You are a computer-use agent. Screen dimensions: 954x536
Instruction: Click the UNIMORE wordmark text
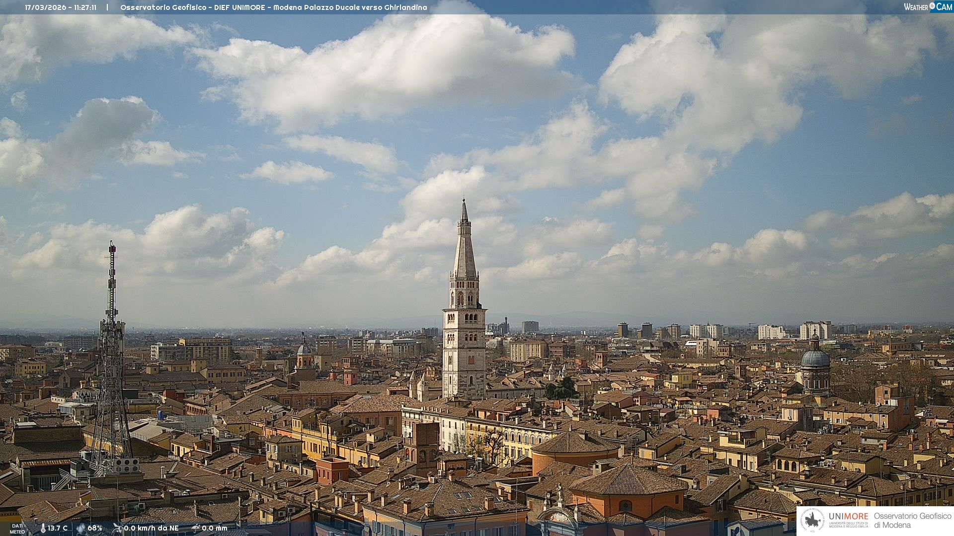pos(848,516)
